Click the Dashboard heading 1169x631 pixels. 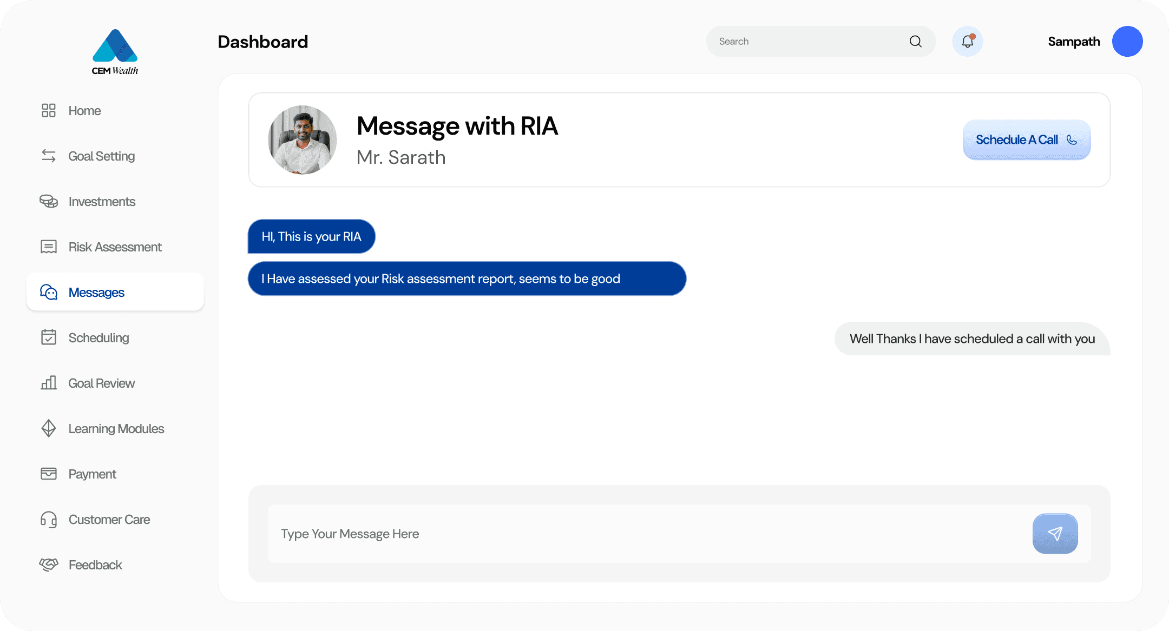click(x=263, y=42)
